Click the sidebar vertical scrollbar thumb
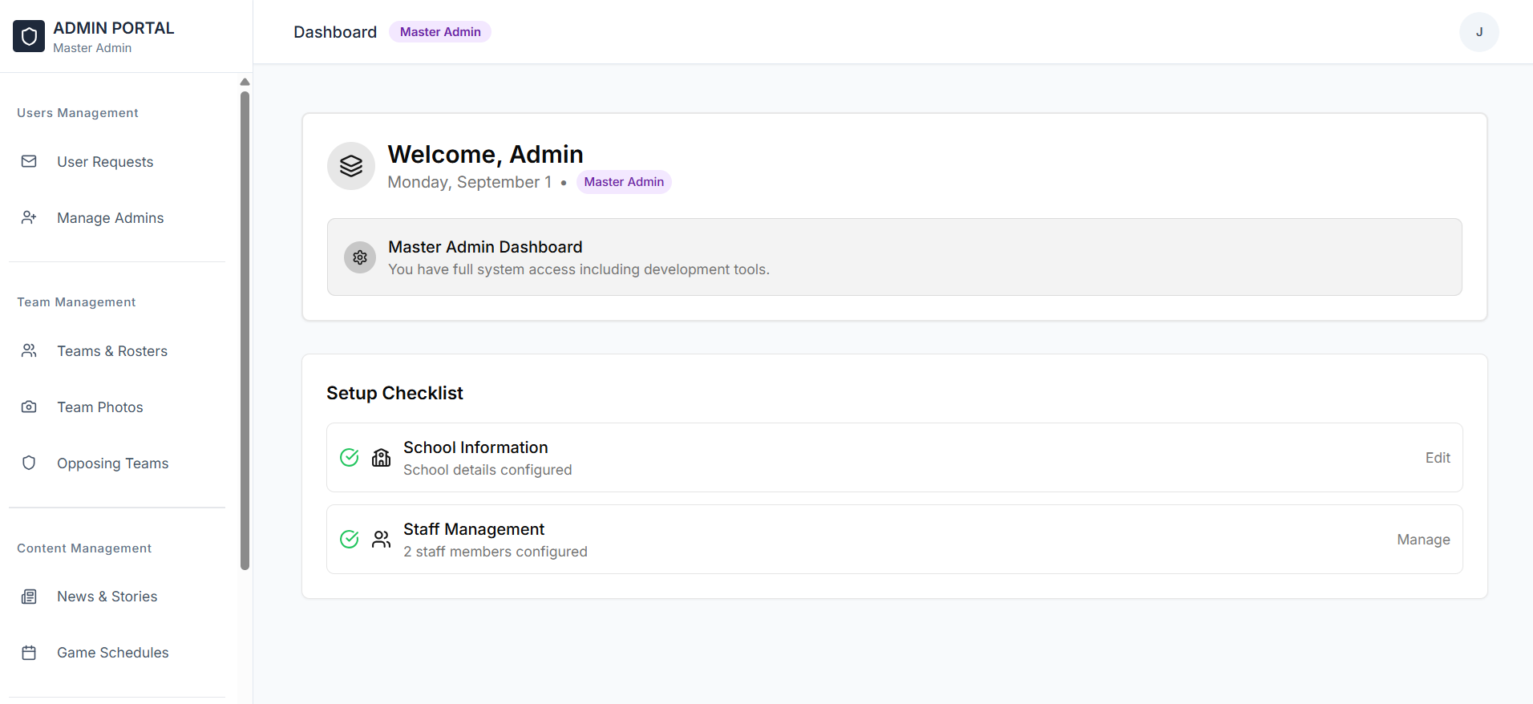1533x704 pixels. [x=245, y=329]
